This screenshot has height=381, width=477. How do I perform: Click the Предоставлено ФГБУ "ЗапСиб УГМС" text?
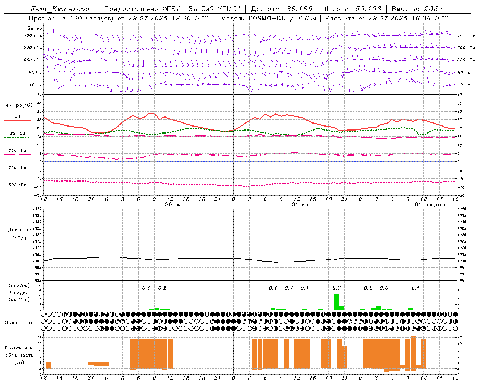pyautogui.click(x=172, y=9)
